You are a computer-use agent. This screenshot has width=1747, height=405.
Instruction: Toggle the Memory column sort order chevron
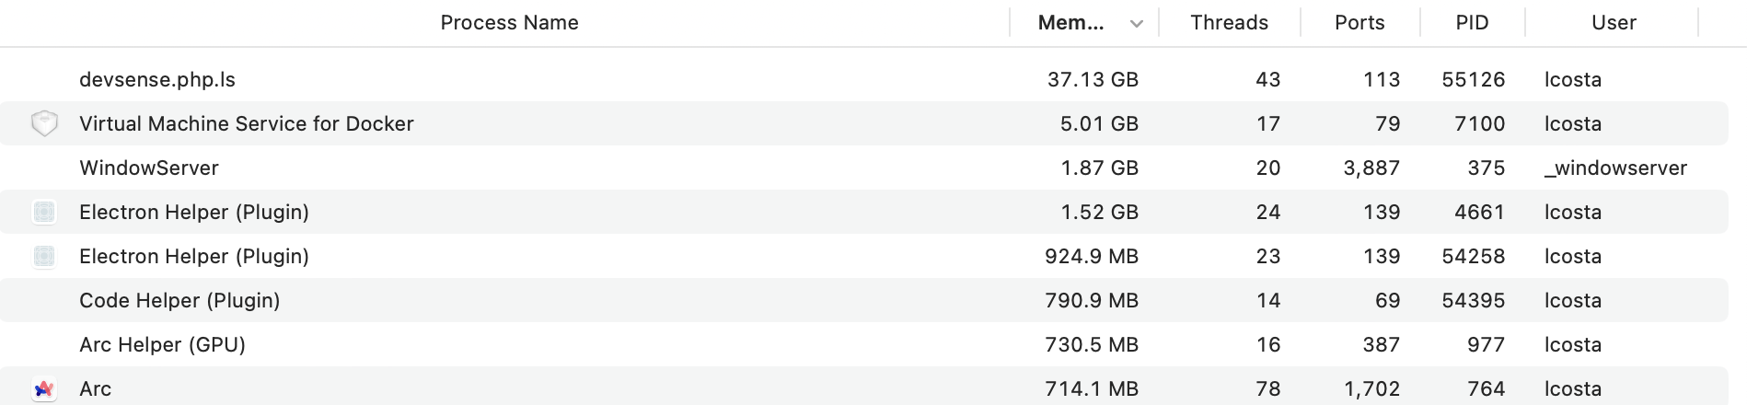tap(1137, 24)
